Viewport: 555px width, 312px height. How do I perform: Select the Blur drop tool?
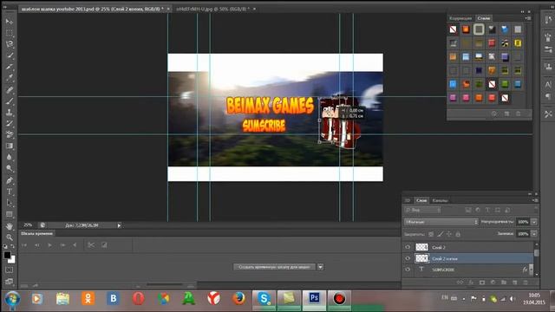click(x=10, y=157)
